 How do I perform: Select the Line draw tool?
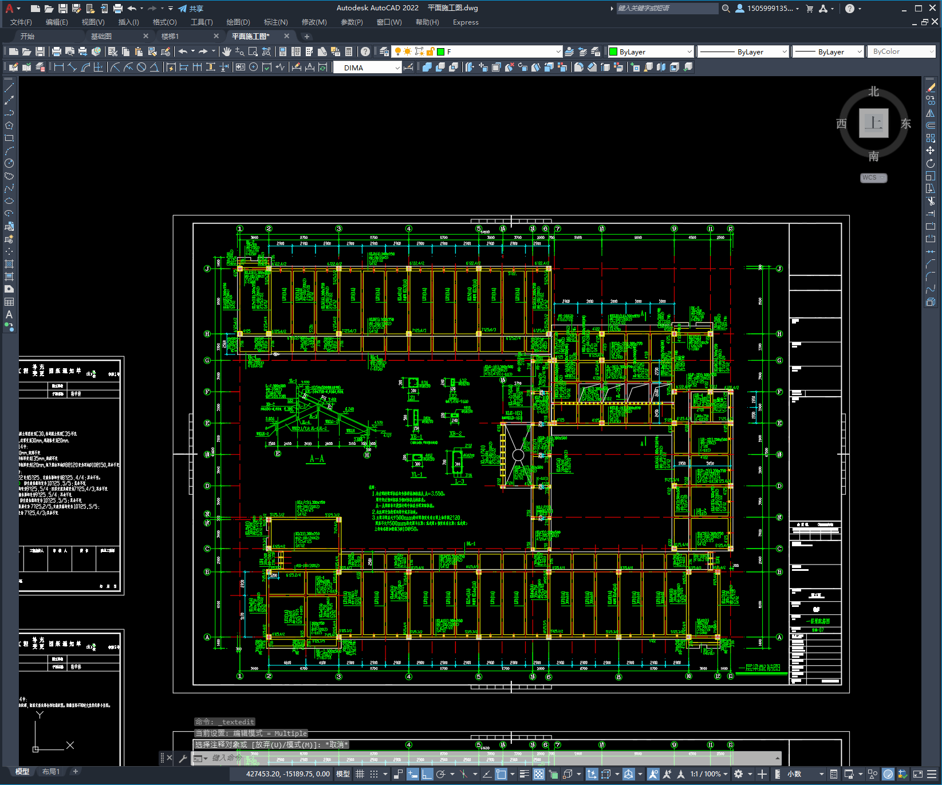[9, 88]
